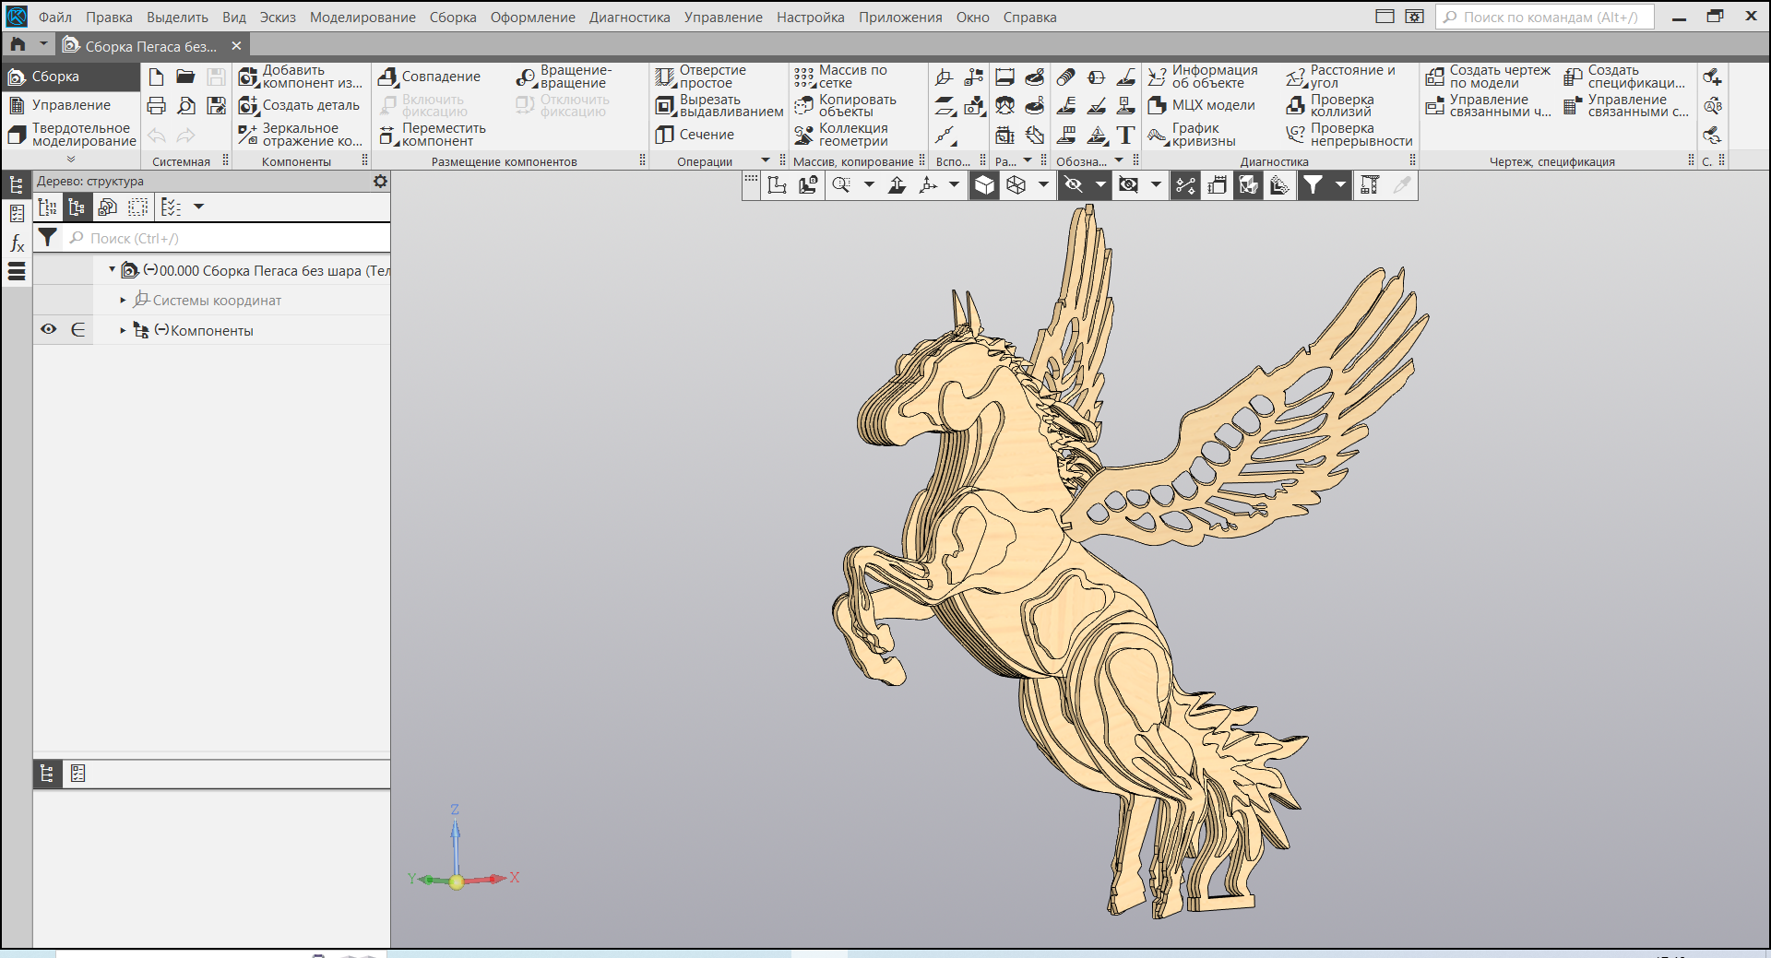Toggle wireframe cube display mode

point(1016,185)
